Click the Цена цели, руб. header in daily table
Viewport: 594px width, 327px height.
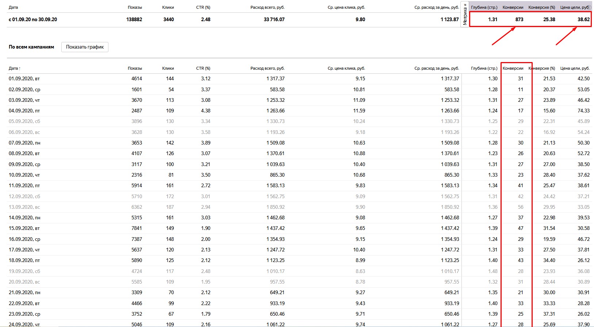[x=575, y=68]
